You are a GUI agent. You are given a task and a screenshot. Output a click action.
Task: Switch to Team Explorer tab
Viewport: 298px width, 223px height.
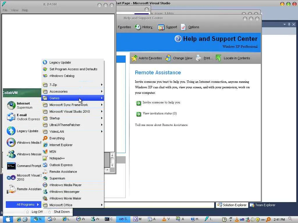(x=263, y=205)
